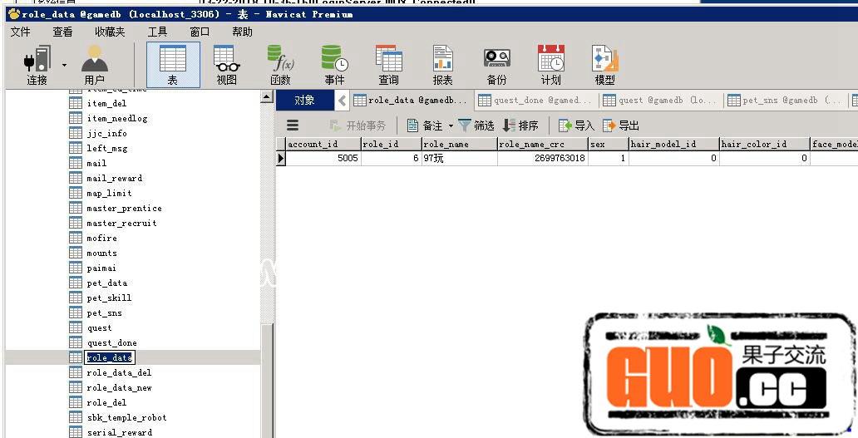Click the 导出 (Export) button
Viewport: 858px width, 438px height.
click(x=621, y=125)
